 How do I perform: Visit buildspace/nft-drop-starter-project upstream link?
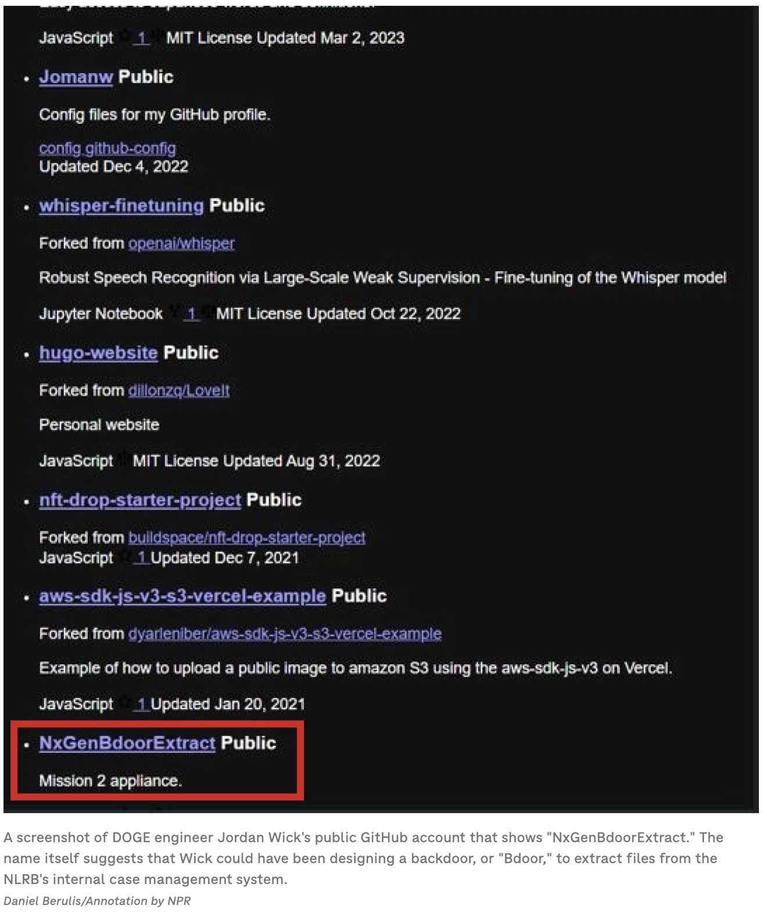click(247, 537)
